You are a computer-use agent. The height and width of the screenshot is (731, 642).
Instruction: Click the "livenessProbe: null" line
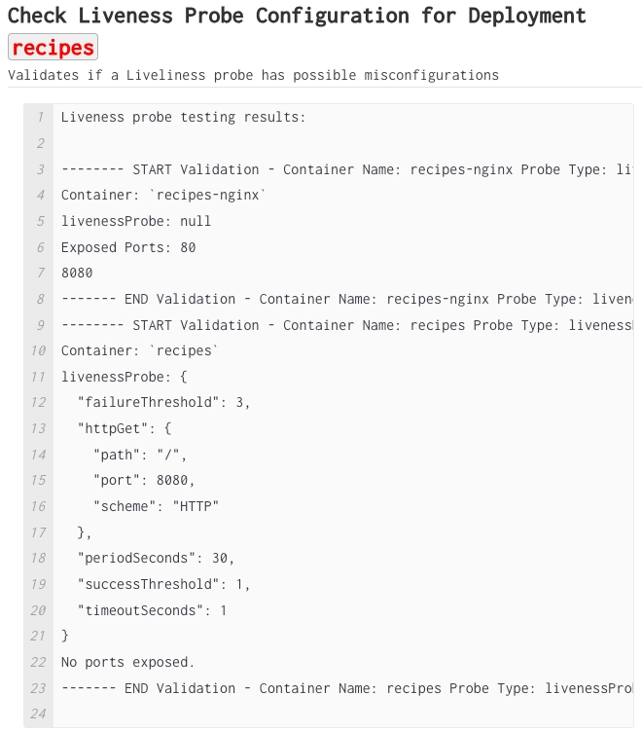point(136,221)
